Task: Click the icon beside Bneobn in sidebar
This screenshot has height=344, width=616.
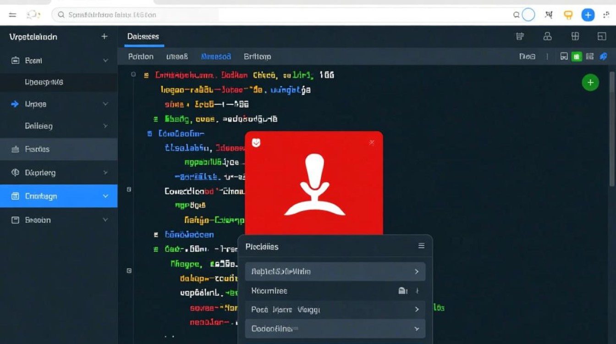Action: [15, 220]
